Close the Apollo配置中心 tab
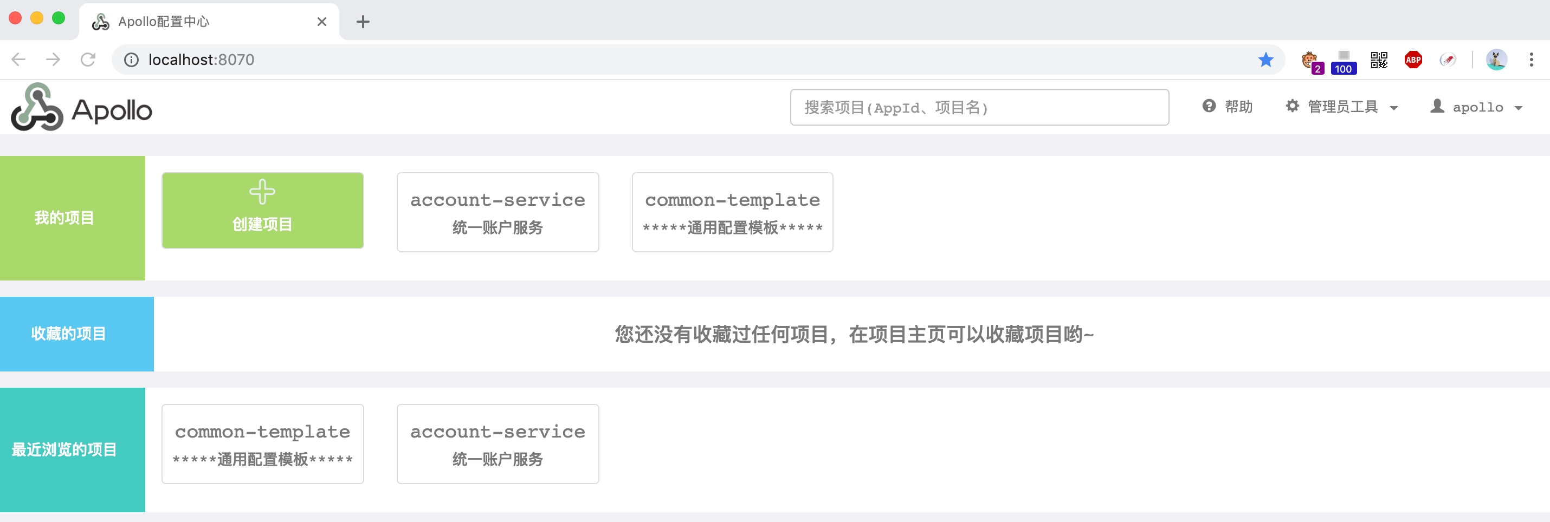Screen dimensions: 1550x522 [x=322, y=22]
